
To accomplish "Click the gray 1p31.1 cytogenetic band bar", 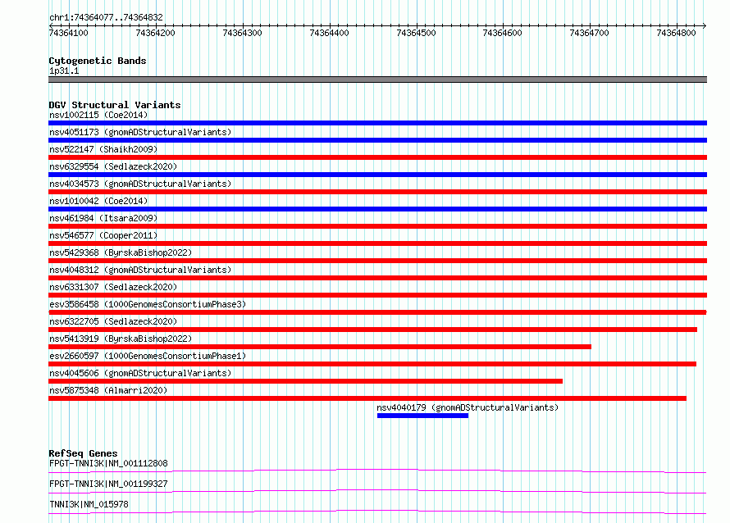I will (377, 80).
